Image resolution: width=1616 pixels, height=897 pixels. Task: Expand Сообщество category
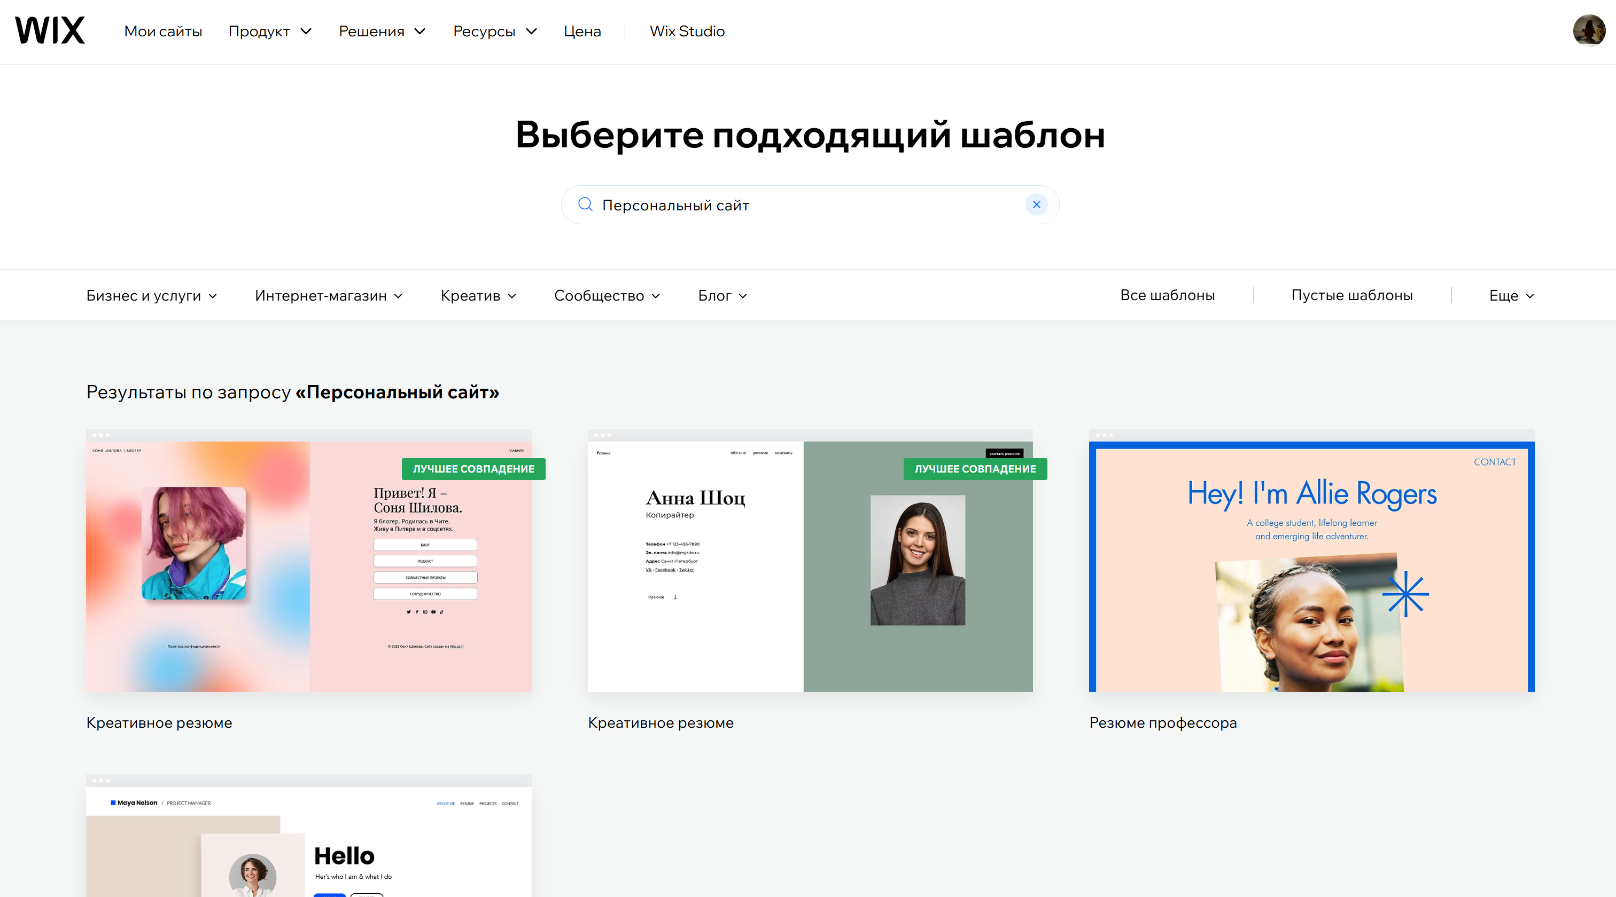coord(607,295)
